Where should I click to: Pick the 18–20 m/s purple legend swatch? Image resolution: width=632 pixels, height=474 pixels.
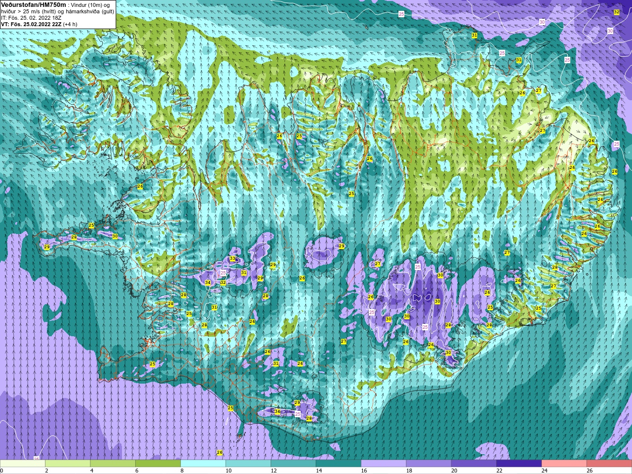[x=429, y=464]
